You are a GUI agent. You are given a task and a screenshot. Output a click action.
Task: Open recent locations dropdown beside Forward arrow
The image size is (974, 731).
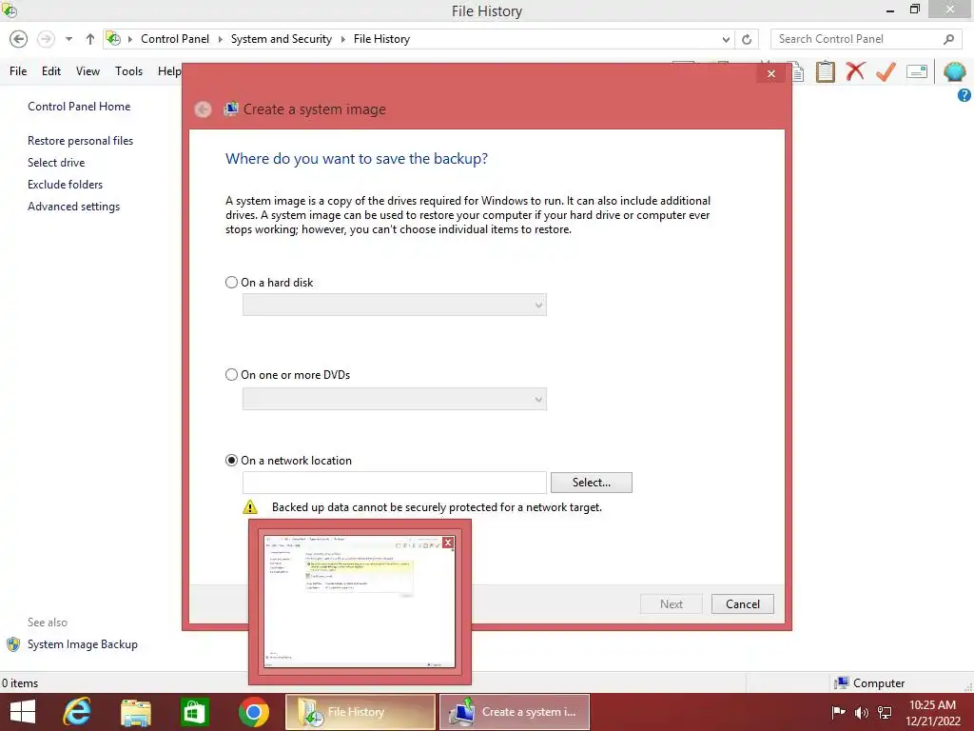point(68,39)
